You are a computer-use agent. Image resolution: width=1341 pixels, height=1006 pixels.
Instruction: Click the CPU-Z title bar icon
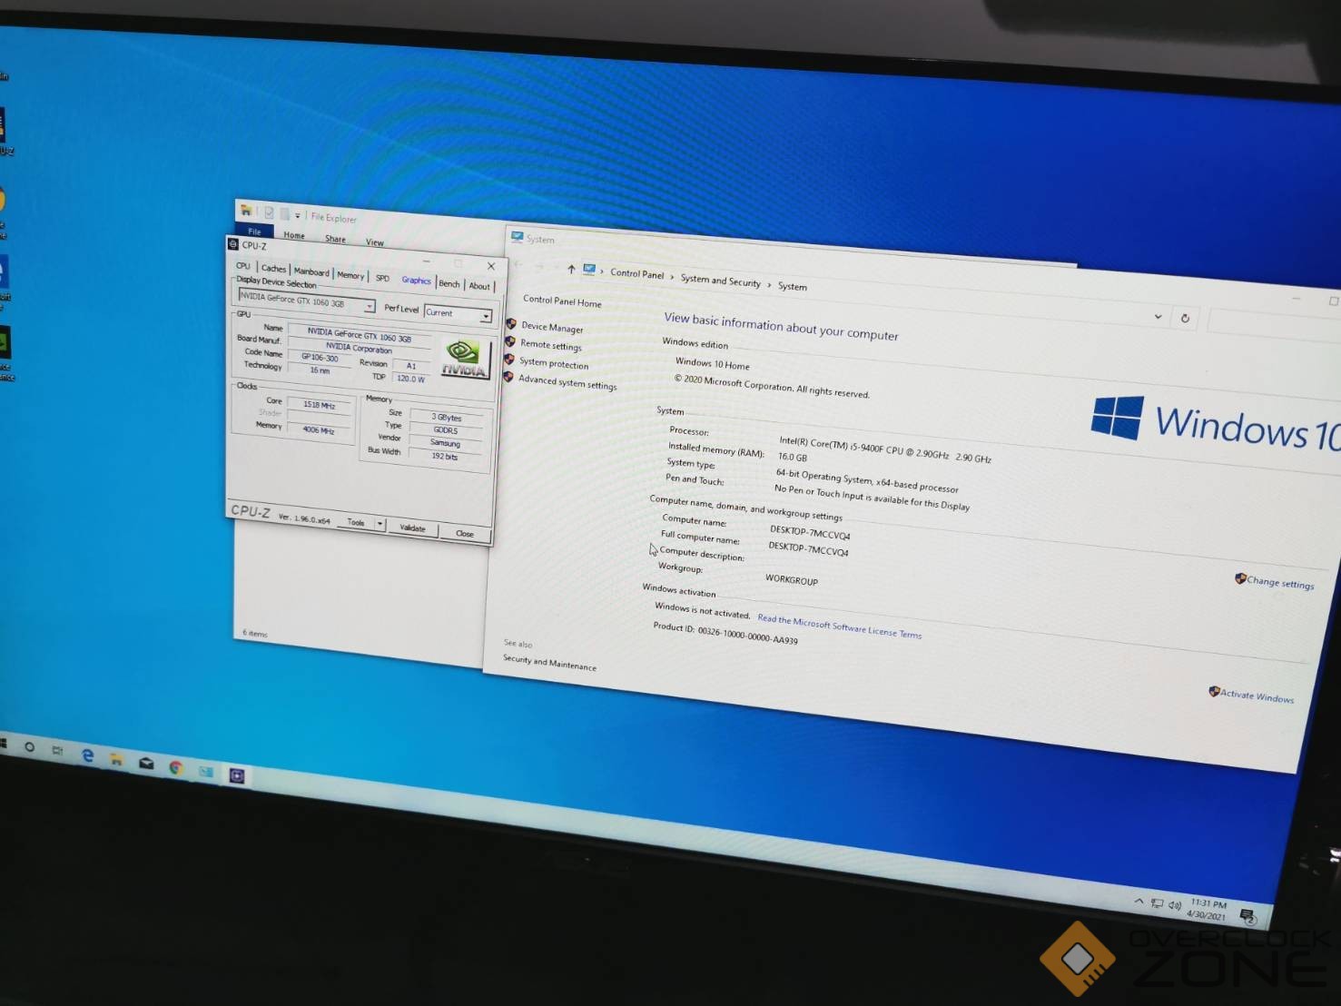tap(232, 244)
